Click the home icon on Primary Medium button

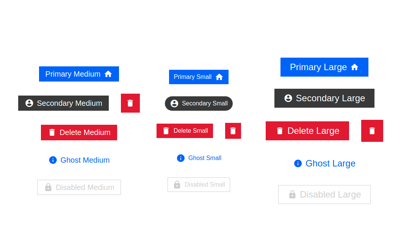coord(108,74)
